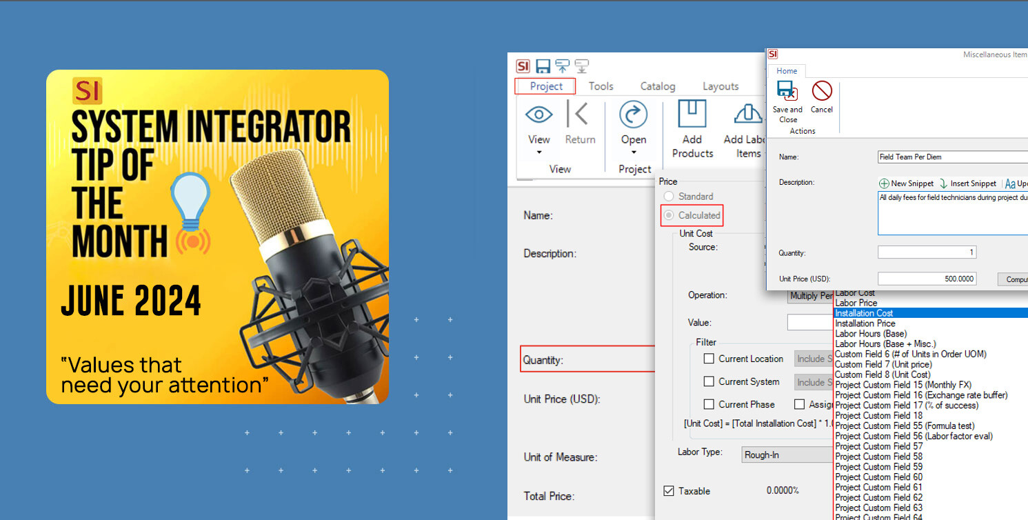The image size is (1028, 520).
Task: Click the Add Products box icon
Action: [x=692, y=114]
